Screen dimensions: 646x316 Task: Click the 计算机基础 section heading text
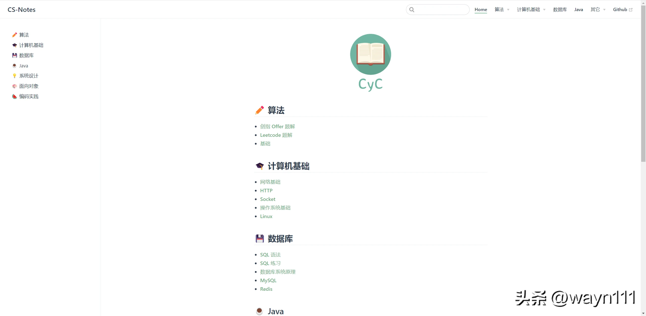pyautogui.click(x=289, y=166)
